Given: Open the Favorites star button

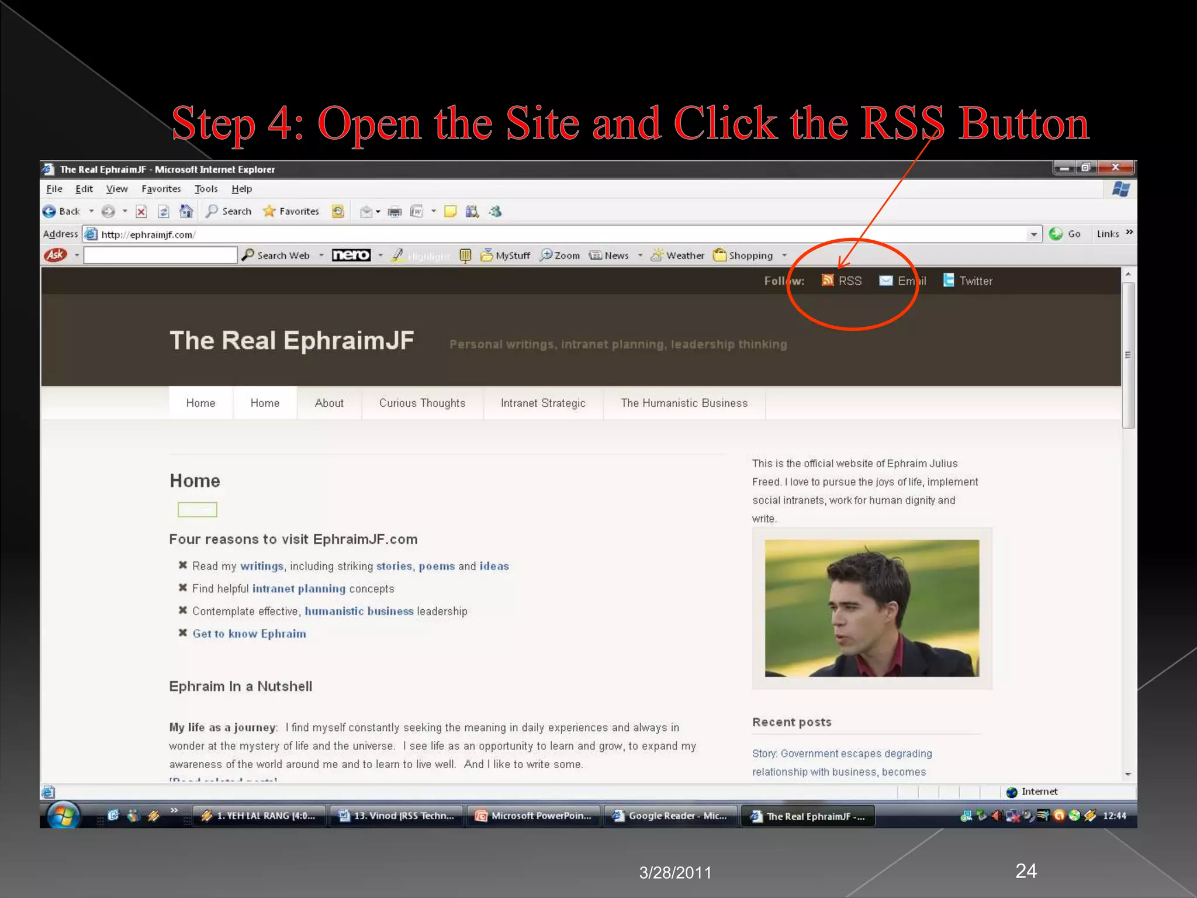Looking at the screenshot, I should click(291, 211).
